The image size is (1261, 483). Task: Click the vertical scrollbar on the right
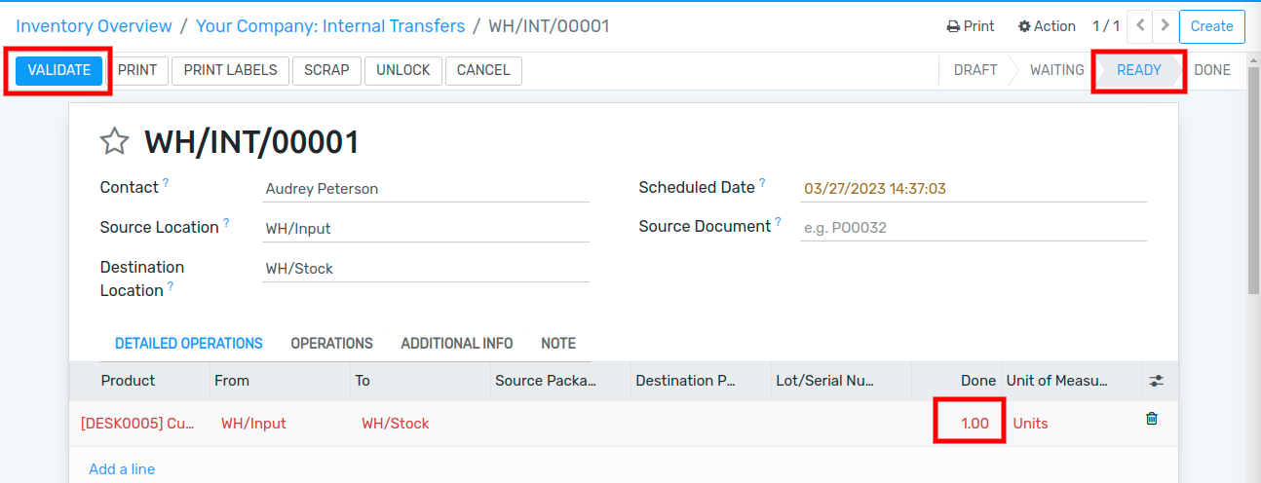tap(1253, 195)
